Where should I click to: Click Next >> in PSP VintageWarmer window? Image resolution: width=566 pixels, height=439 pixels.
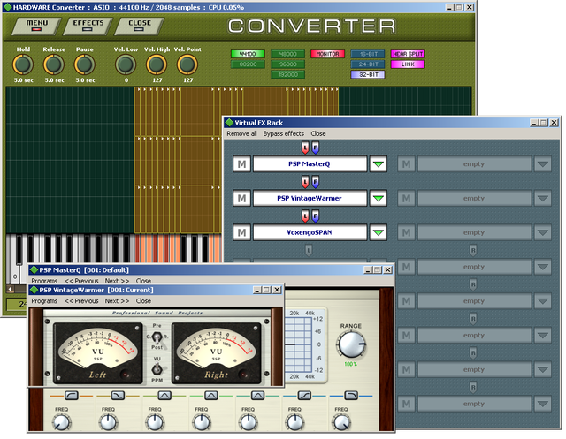[117, 301]
